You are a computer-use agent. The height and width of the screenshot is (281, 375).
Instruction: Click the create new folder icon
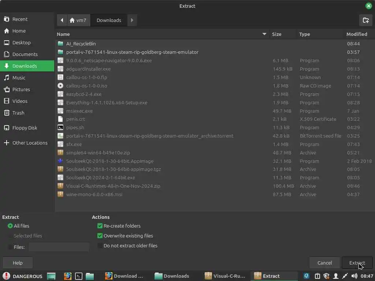click(x=366, y=20)
